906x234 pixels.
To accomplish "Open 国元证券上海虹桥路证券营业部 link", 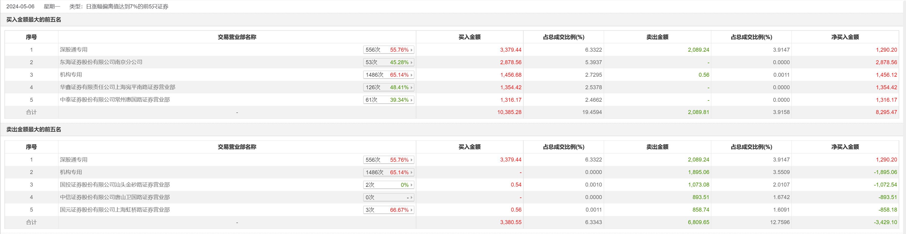I will 115,210.
